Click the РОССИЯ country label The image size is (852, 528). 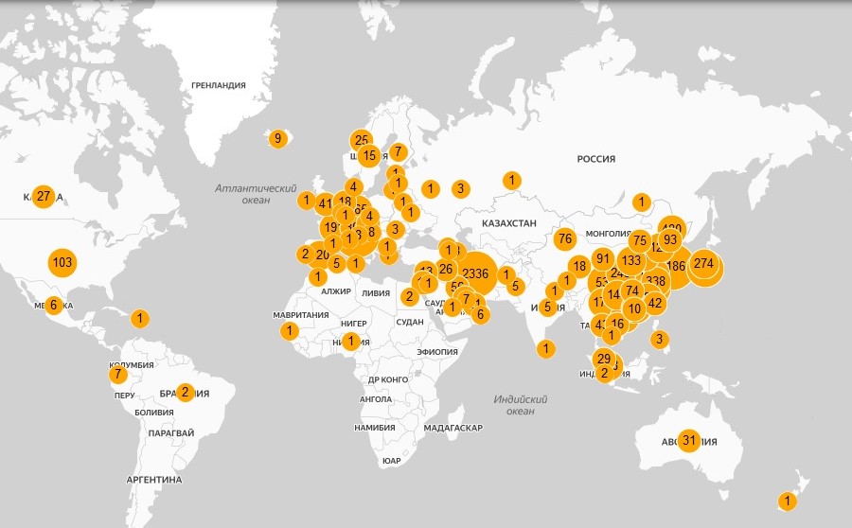(596, 159)
